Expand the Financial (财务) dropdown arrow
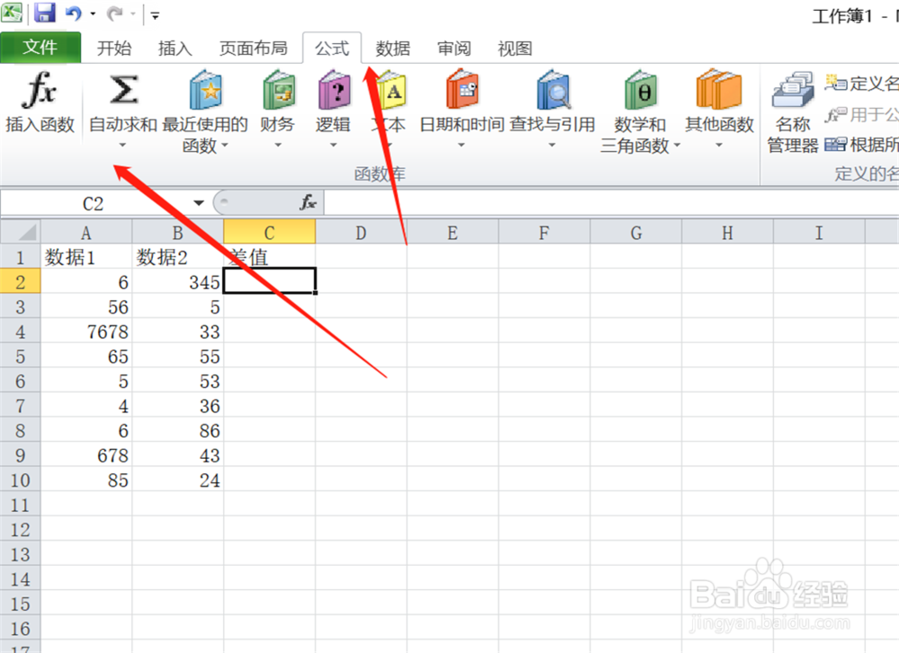 pos(278,146)
